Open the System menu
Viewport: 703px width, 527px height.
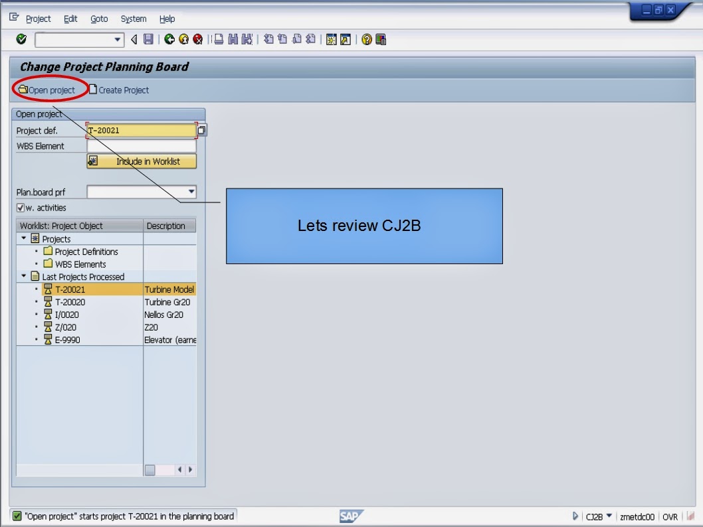133,19
